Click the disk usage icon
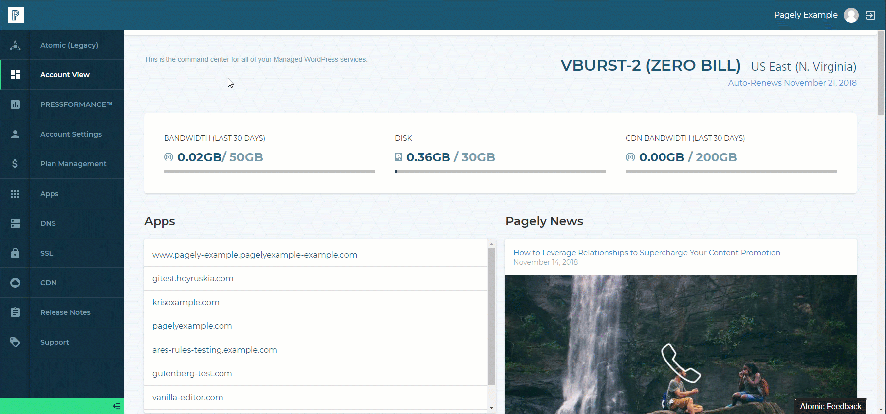886x414 pixels. pyautogui.click(x=398, y=157)
